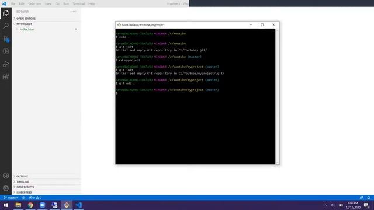Open the Extensions view
Image resolution: width=374 pixels, height=210 pixels.
point(6,76)
